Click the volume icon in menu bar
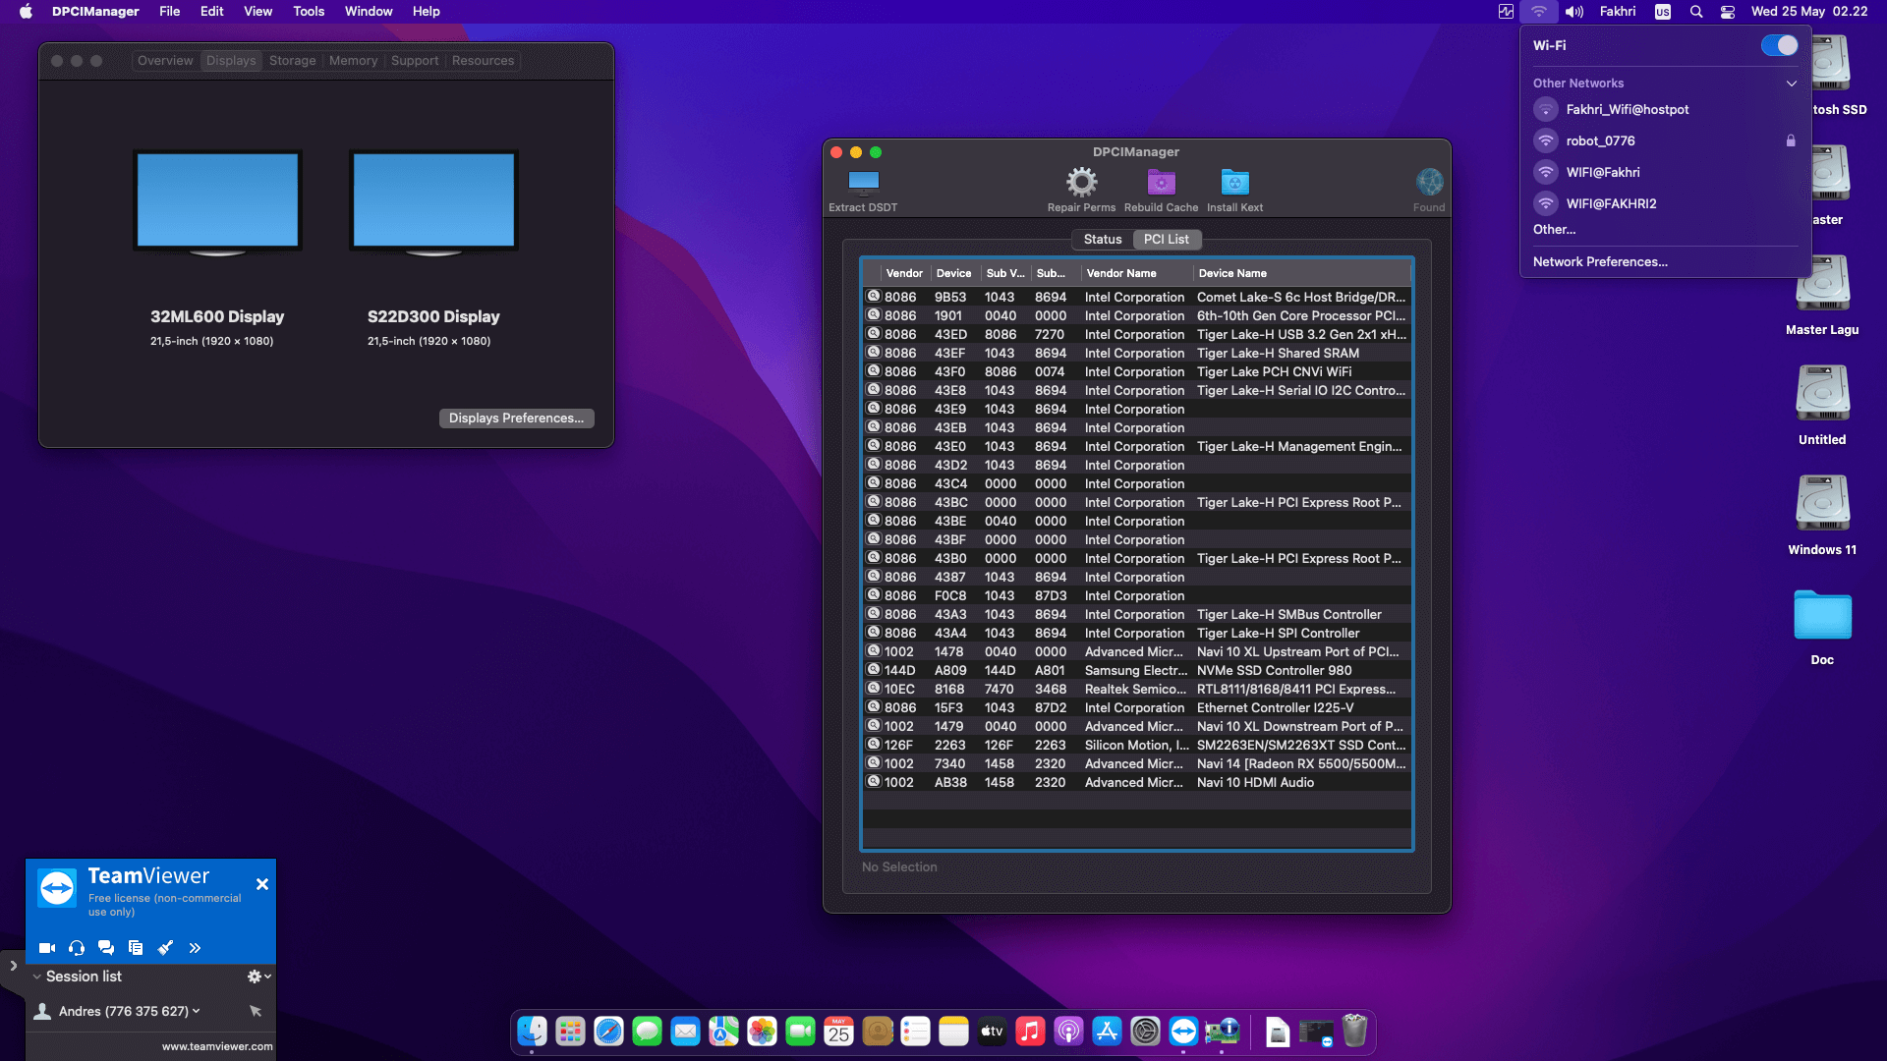1887x1061 pixels. pos(1574,12)
